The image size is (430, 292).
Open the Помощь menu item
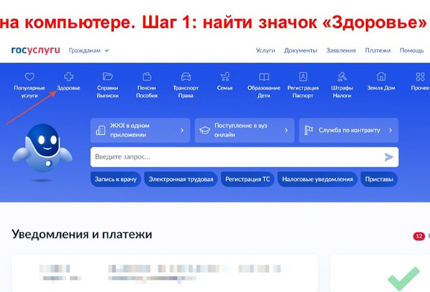click(x=411, y=50)
